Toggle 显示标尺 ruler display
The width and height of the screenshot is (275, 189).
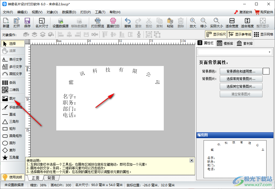(216, 34)
